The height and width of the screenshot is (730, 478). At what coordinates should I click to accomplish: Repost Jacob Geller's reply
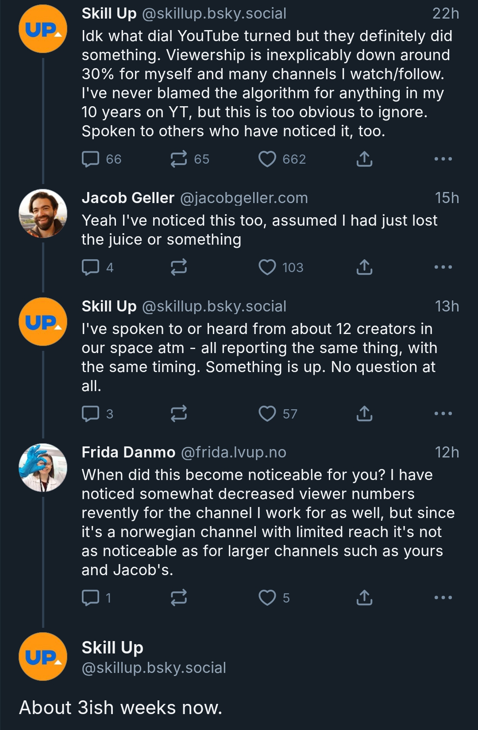(179, 267)
